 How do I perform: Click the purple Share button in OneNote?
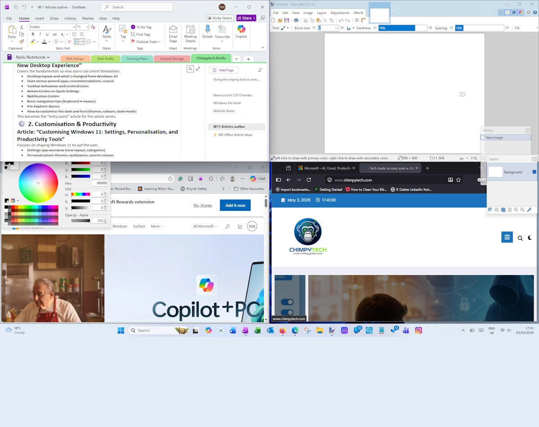pyautogui.click(x=246, y=18)
